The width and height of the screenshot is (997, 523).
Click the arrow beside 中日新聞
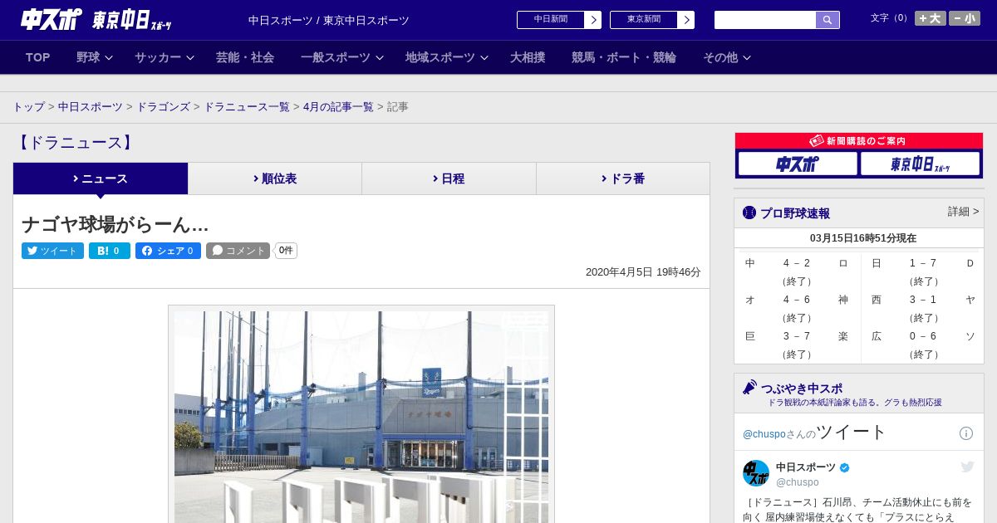(x=593, y=20)
